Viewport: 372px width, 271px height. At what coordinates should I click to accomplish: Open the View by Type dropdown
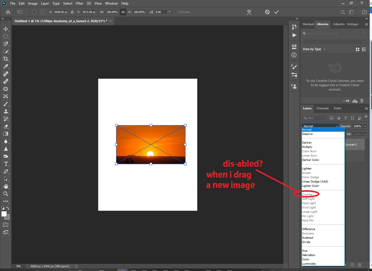314,49
